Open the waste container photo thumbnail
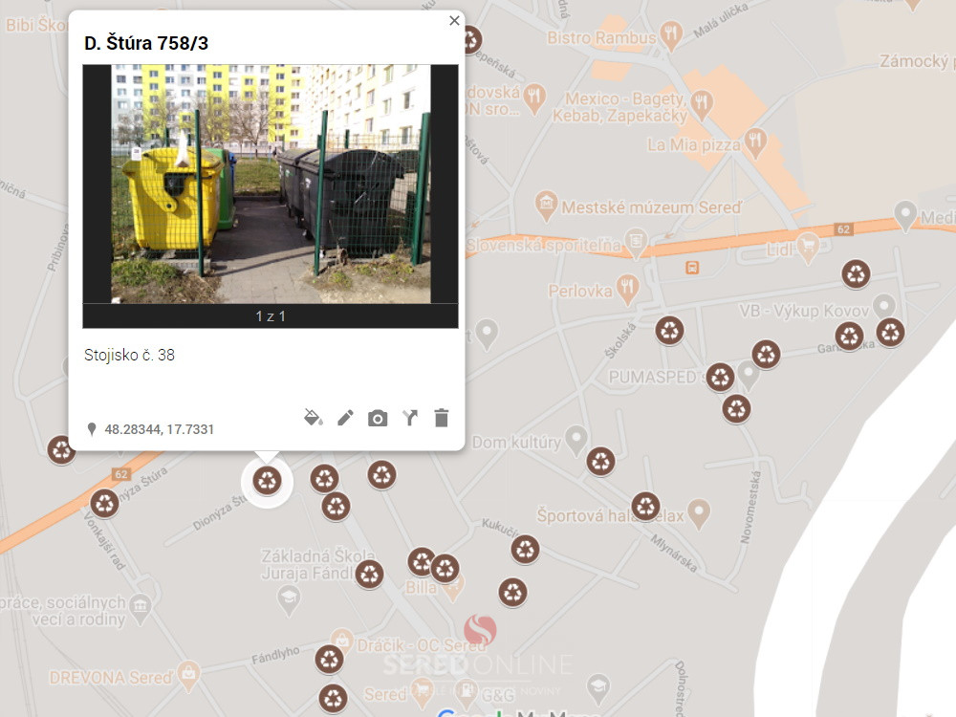 coord(271,185)
